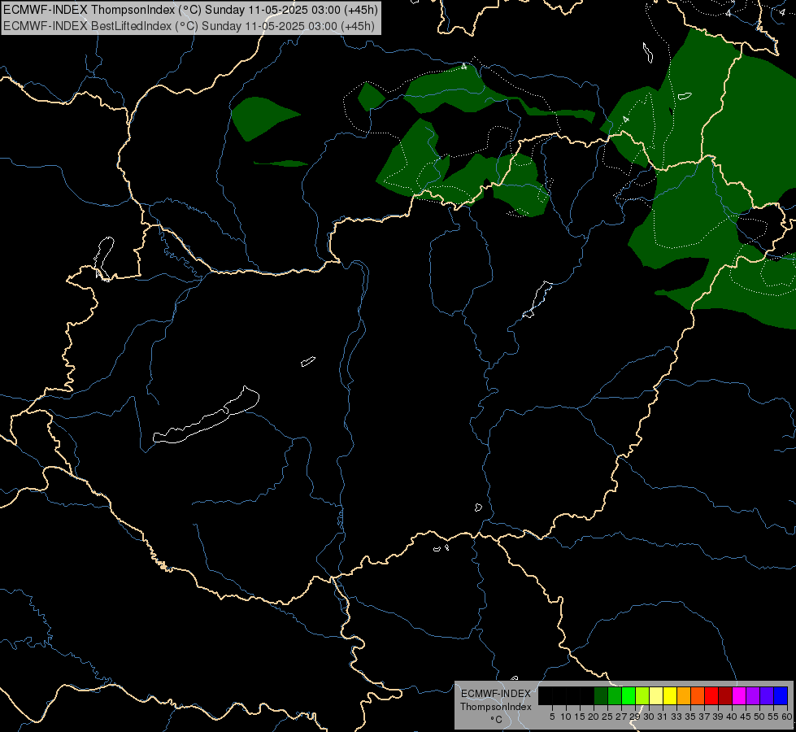Click the legend tick label '5'

pyautogui.click(x=552, y=717)
